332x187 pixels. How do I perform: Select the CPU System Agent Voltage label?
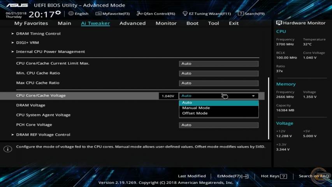coord(43,115)
